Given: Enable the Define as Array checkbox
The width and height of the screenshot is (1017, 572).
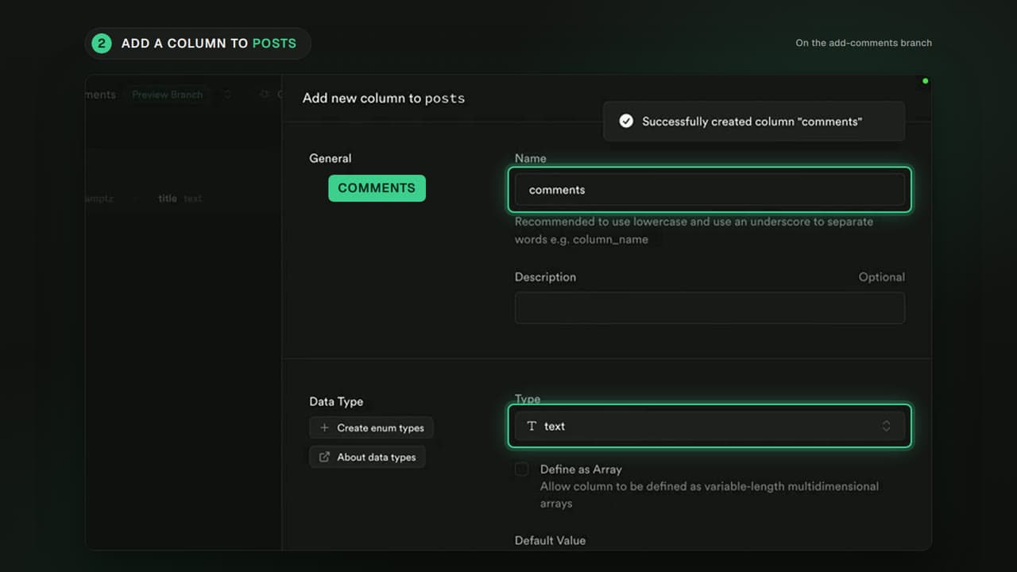Looking at the screenshot, I should tap(521, 470).
